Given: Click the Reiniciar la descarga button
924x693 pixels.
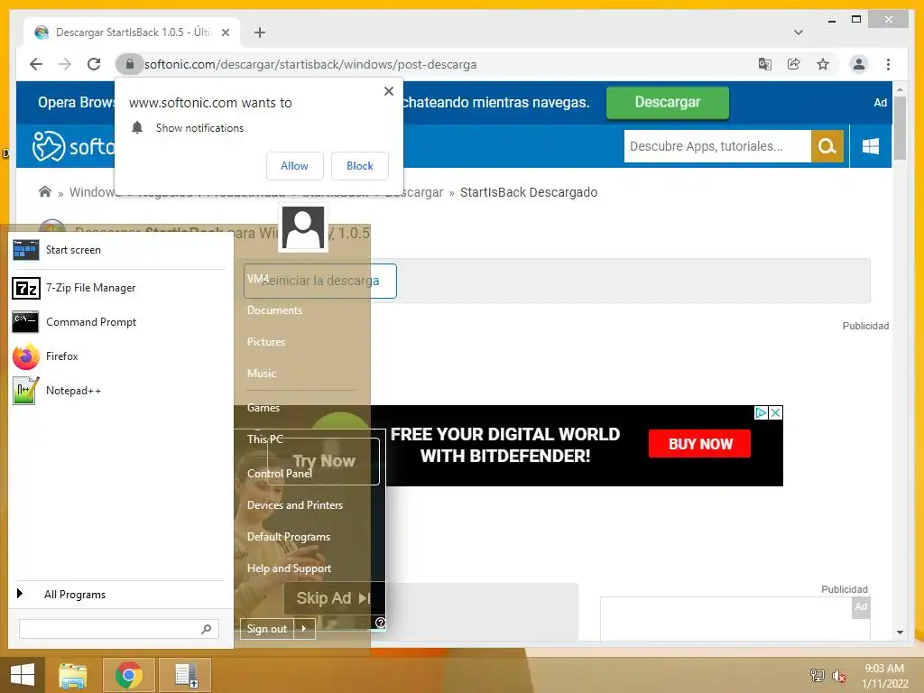Looking at the screenshot, I should tap(320, 282).
